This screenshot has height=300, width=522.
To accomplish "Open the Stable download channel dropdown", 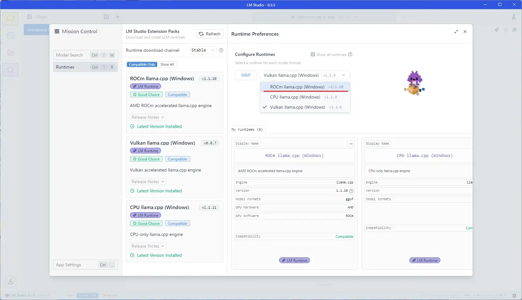I will coord(203,50).
